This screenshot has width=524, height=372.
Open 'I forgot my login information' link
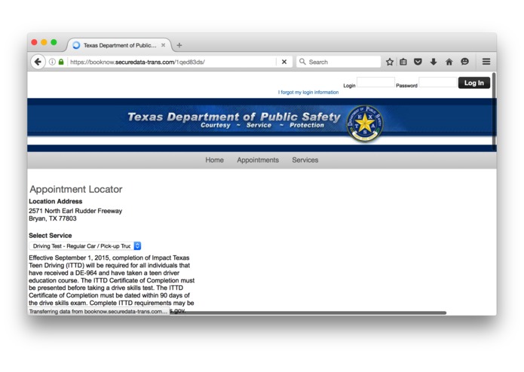click(308, 93)
